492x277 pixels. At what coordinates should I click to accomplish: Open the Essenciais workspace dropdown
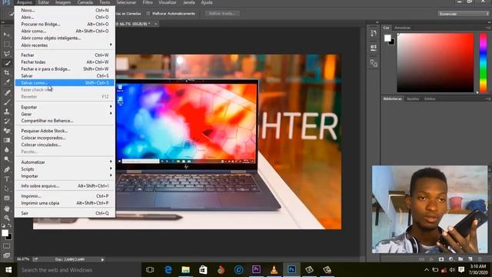pyautogui.click(x=464, y=14)
